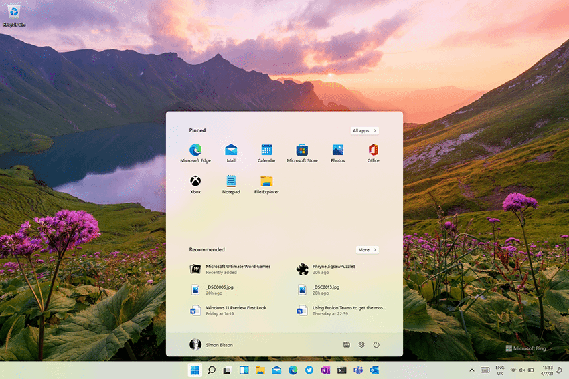Screen dimensions: 569x379
Task: Open Microsoft Store in Pinned section
Action: click(x=302, y=150)
